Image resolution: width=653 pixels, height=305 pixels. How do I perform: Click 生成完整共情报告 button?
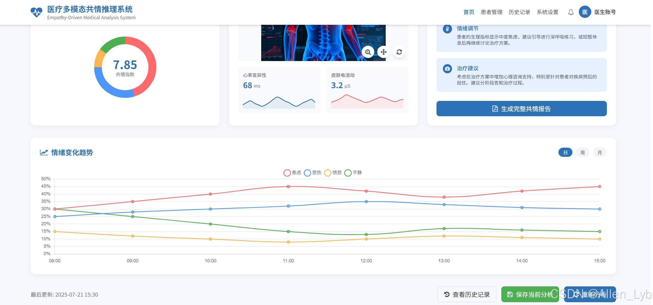coord(521,109)
